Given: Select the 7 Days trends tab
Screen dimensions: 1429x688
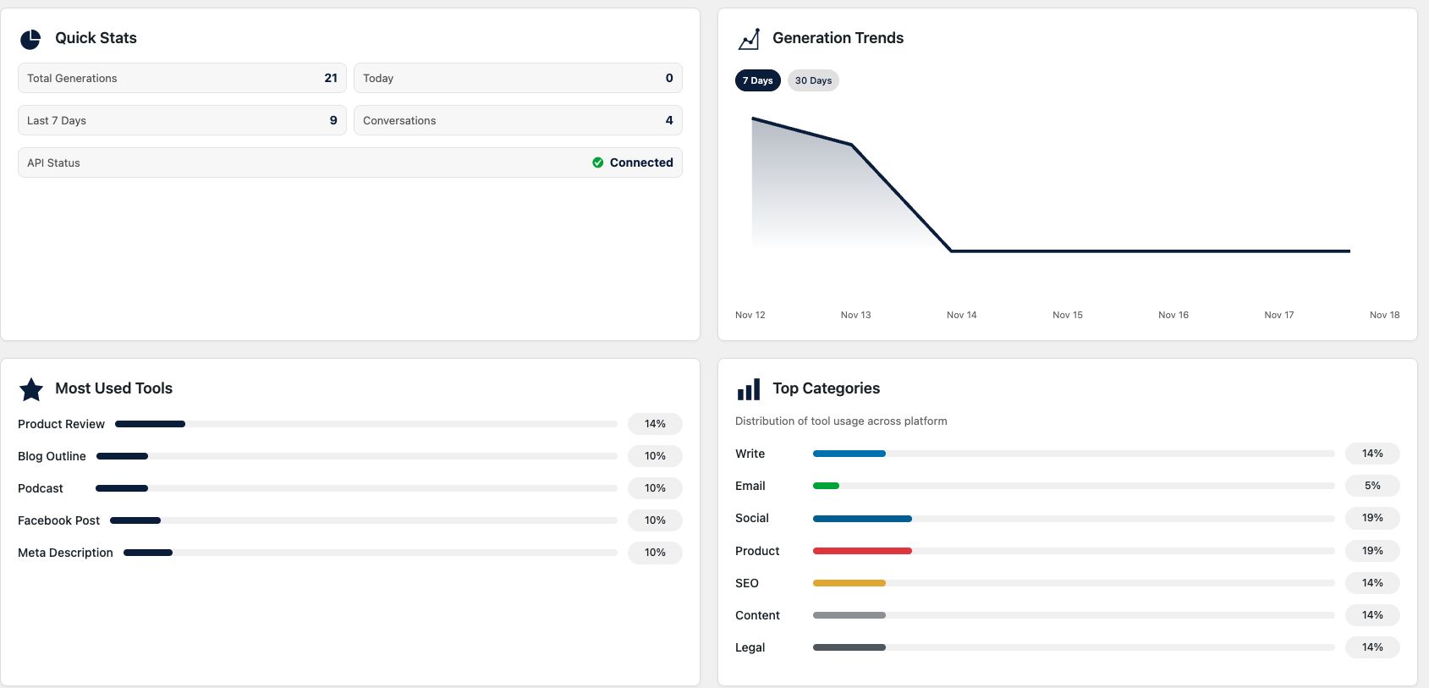Looking at the screenshot, I should 757,80.
